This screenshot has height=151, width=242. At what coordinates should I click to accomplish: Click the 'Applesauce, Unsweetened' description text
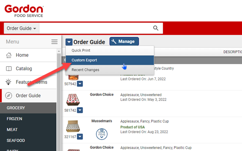click(x=141, y=95)
